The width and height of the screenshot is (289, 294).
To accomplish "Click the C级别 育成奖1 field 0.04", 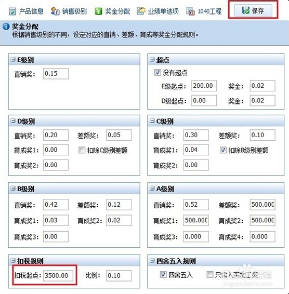I will click(x=196, y=150).
